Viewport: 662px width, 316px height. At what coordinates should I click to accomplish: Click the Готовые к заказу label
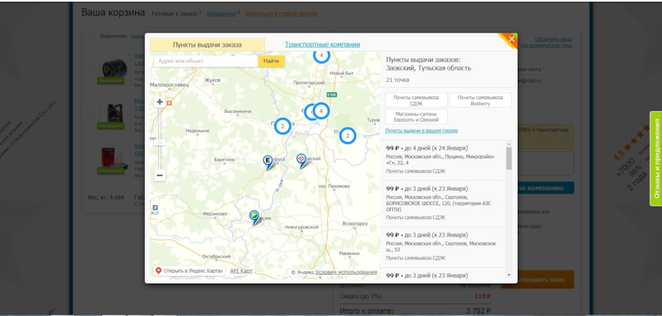coord(174,14)
